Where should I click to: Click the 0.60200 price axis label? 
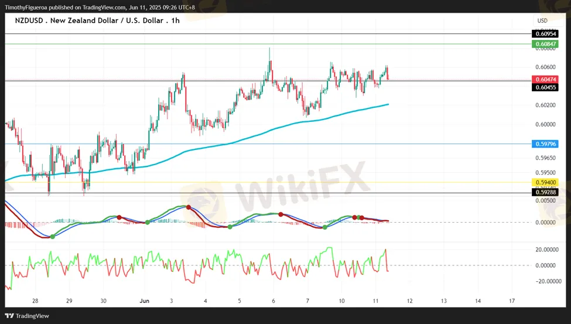(545, 105)
